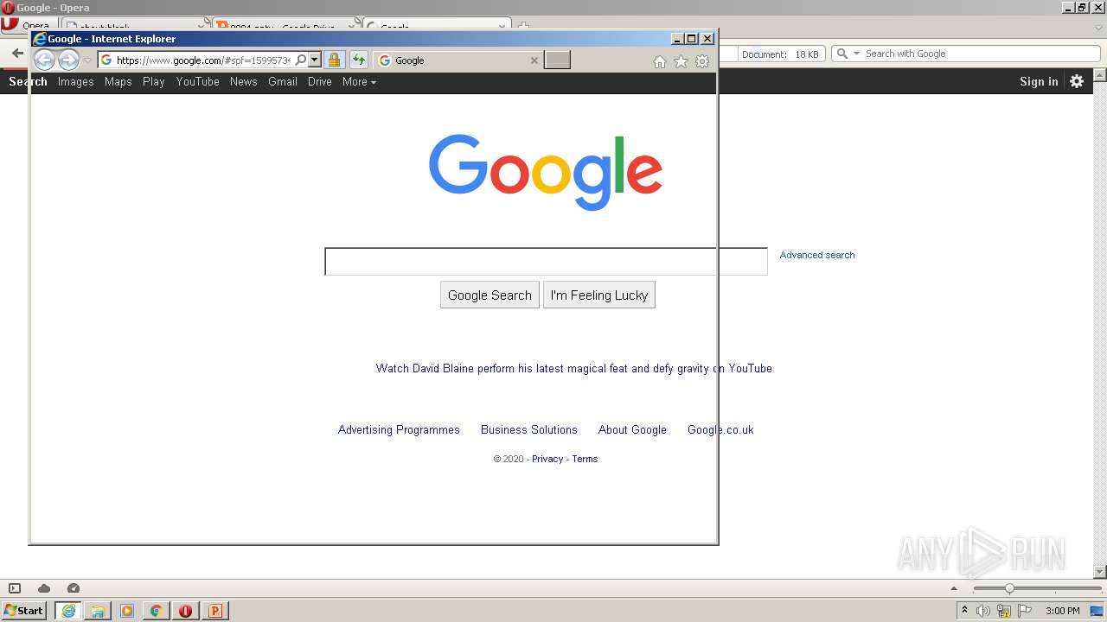Open IE Tools gear menu
This screenshot has width=1107, height=622.
pyautogui.click(x=702, y=61)
